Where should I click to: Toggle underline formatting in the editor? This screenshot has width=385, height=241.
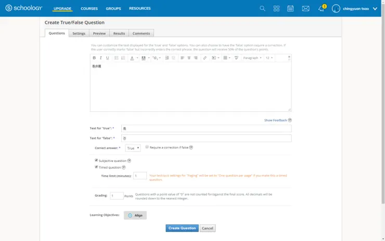pos(107,58)
